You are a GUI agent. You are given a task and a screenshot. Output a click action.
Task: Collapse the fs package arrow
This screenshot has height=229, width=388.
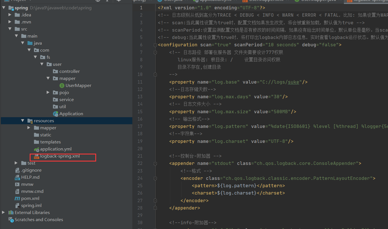coord(35,57)
